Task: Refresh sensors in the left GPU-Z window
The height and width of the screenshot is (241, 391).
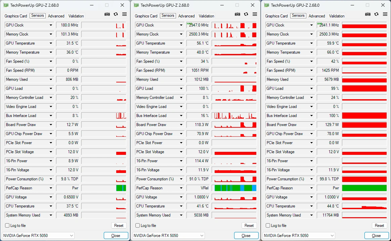Action: [x=116, y=14]
